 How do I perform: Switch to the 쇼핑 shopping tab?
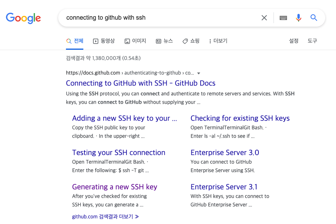coord(191,41)
